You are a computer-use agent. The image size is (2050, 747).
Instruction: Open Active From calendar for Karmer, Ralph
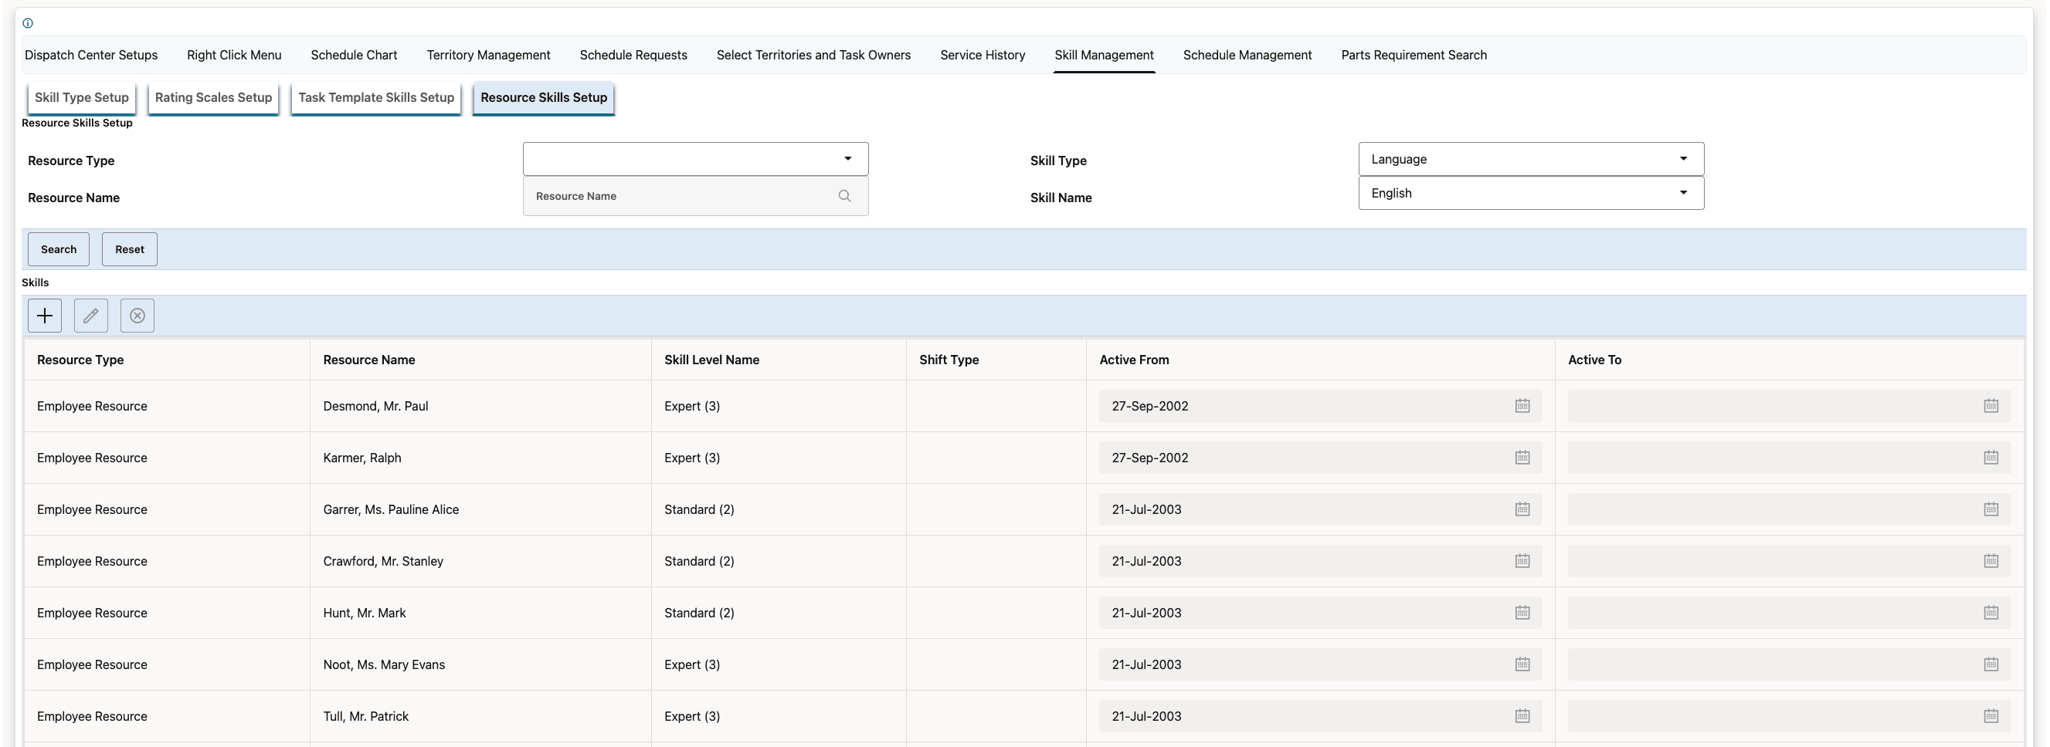coord(1522,458)
